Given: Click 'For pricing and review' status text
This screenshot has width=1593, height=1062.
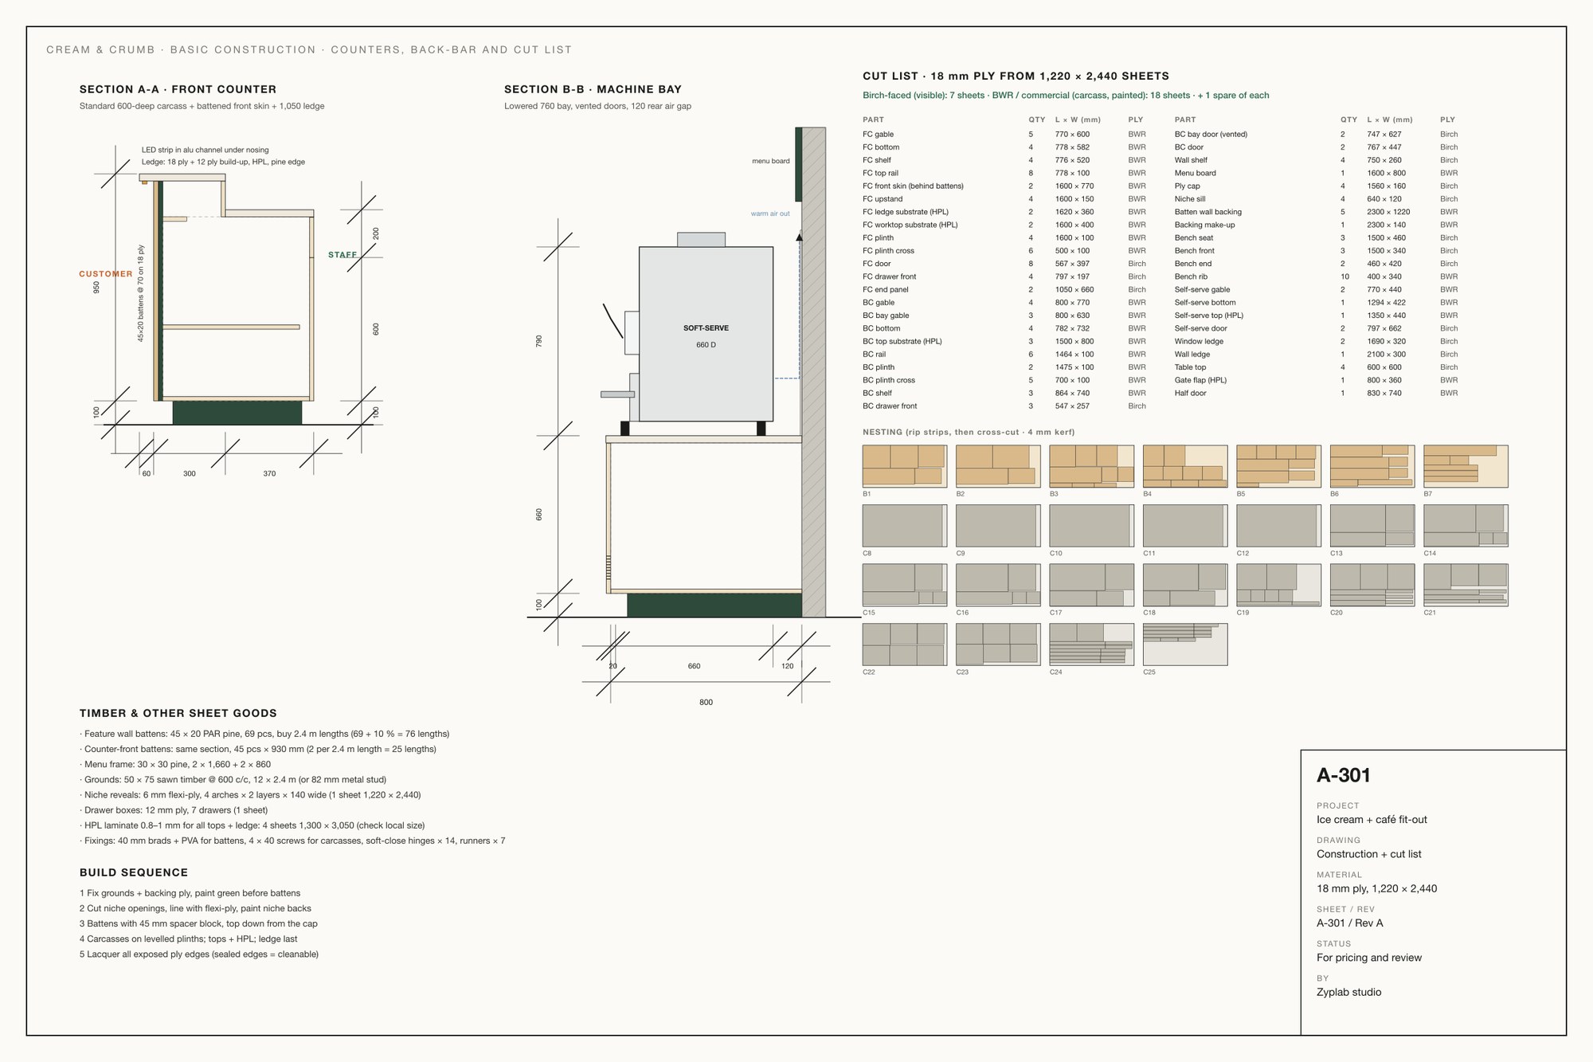Looking at the screenshot, I should point(1369,958).
